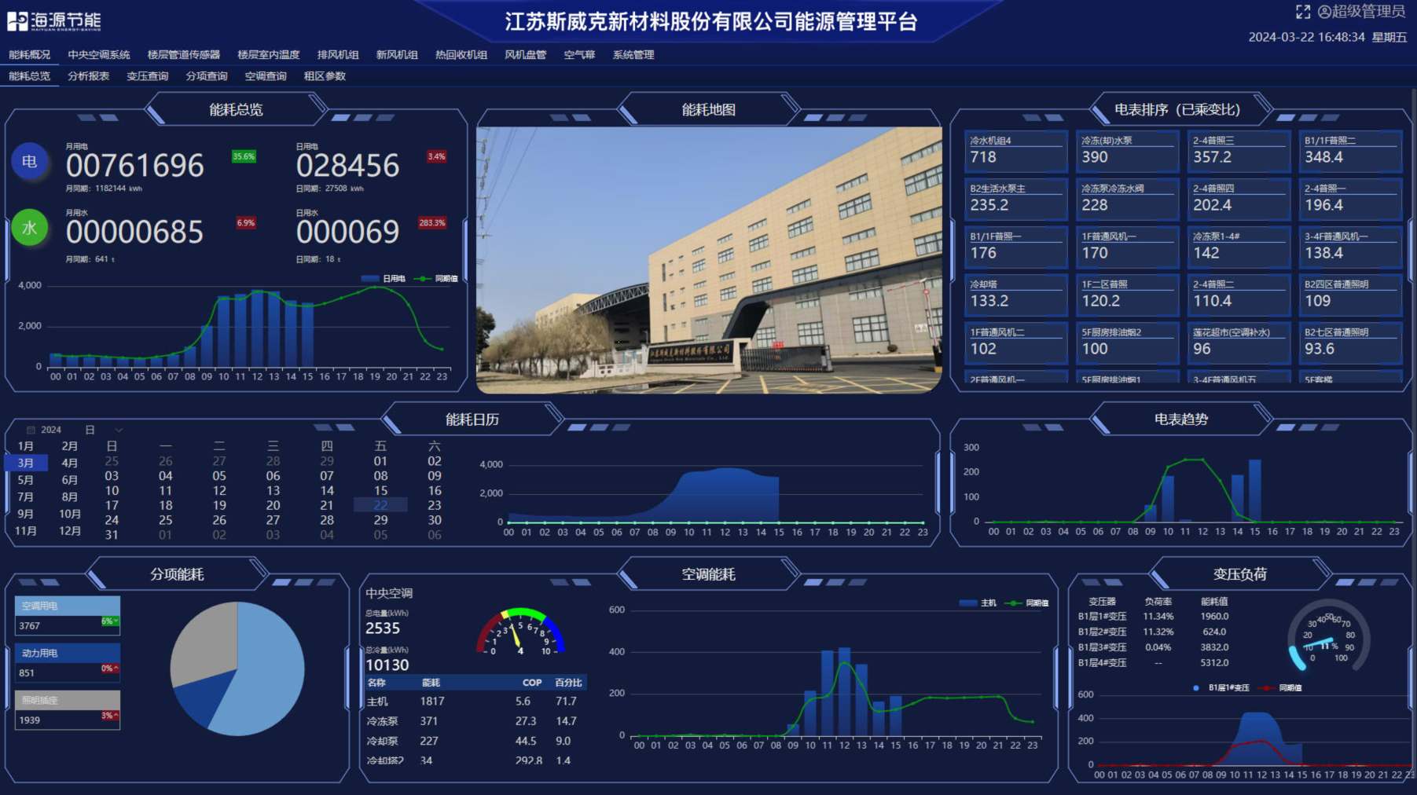Click the 海源节能 logo

click(54, 21)
